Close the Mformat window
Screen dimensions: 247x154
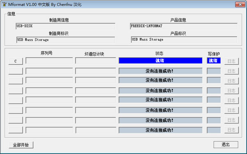click(240, 5)
